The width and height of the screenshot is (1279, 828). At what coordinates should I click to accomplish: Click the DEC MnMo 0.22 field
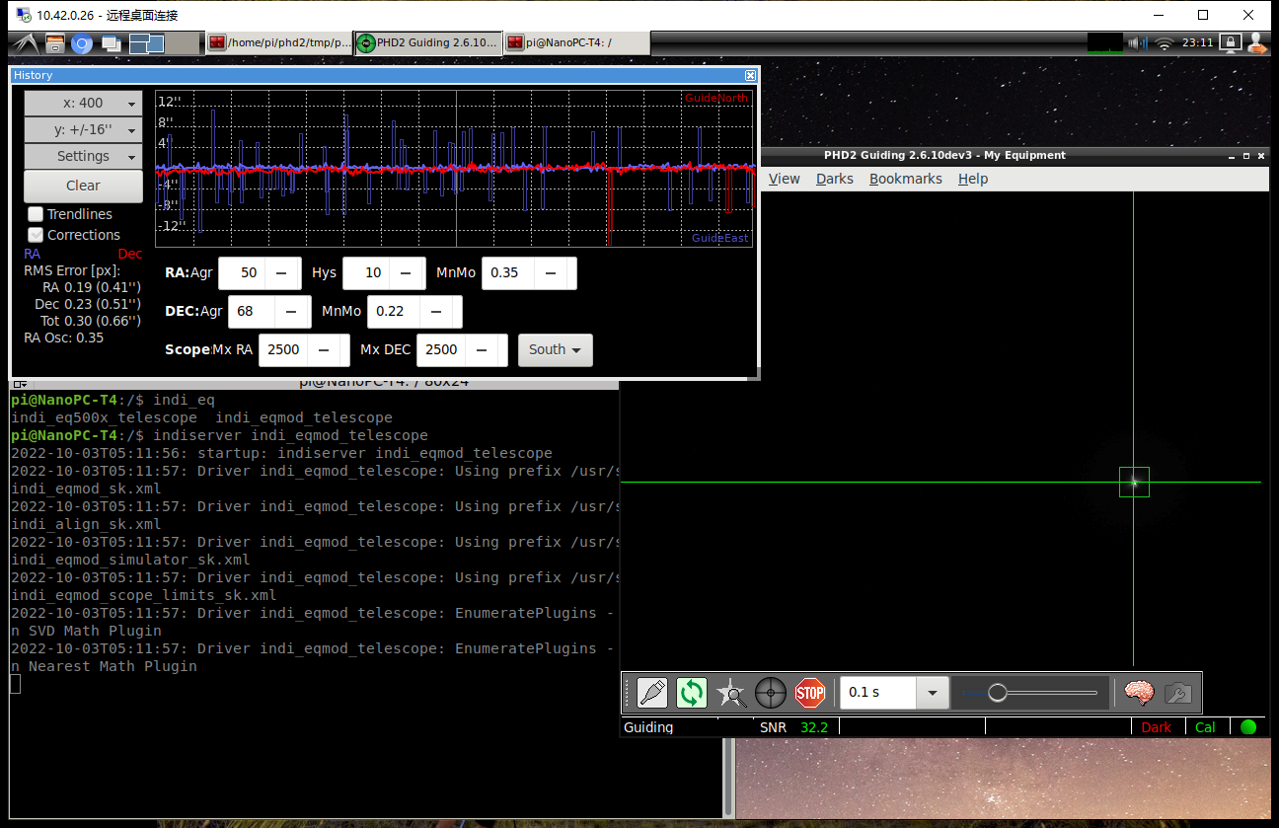[393, 311]
